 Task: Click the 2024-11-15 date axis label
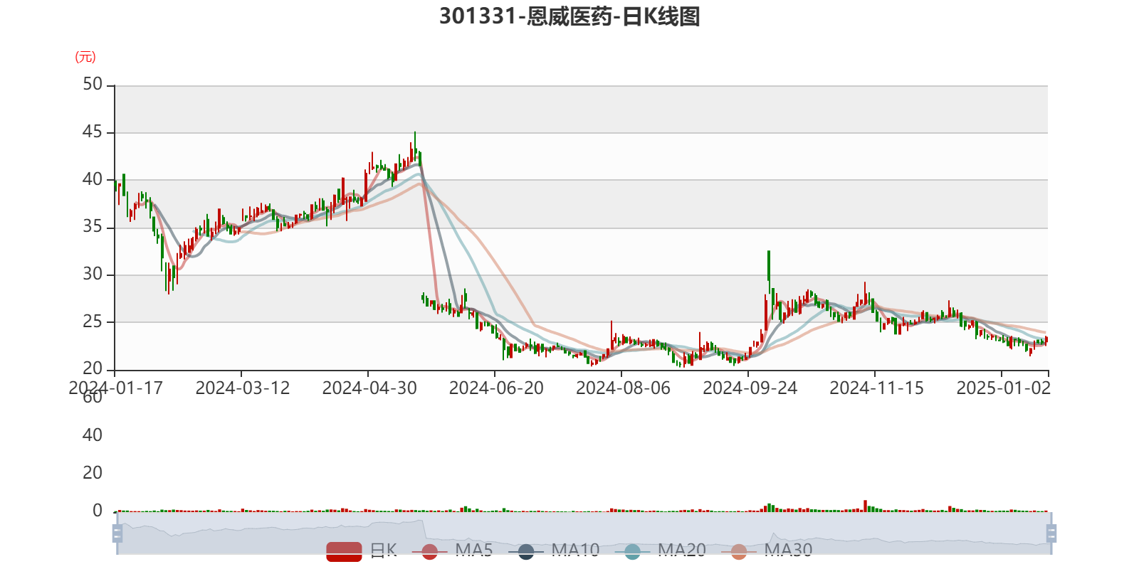tap(876, 388)
